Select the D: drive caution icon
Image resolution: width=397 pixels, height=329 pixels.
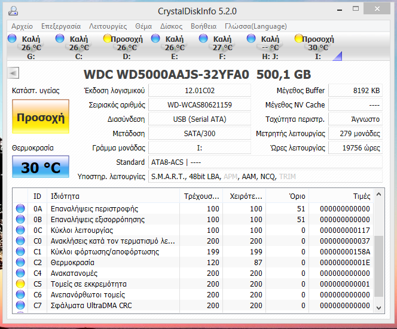(108, 38)
